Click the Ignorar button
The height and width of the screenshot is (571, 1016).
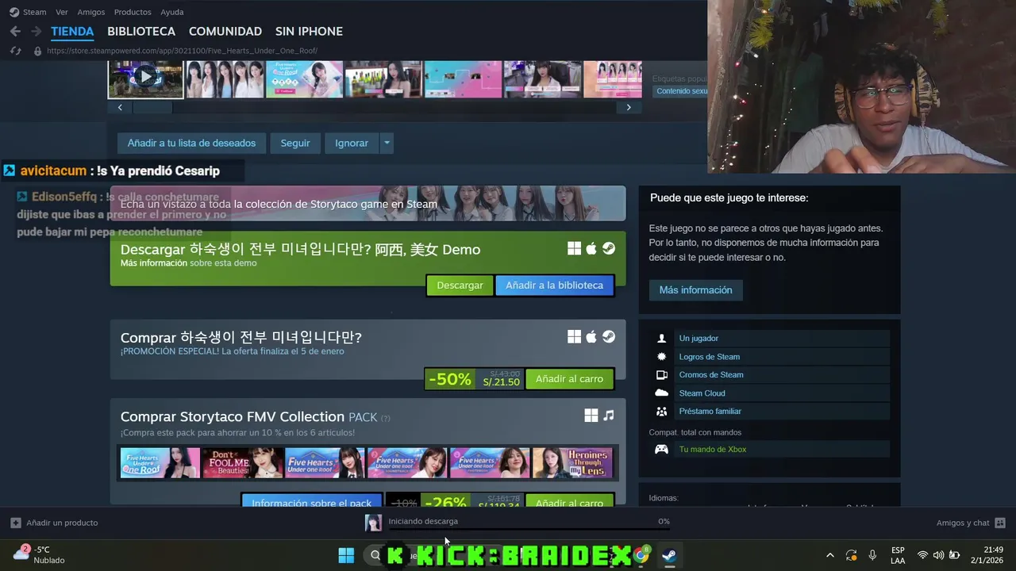[352, 144]
